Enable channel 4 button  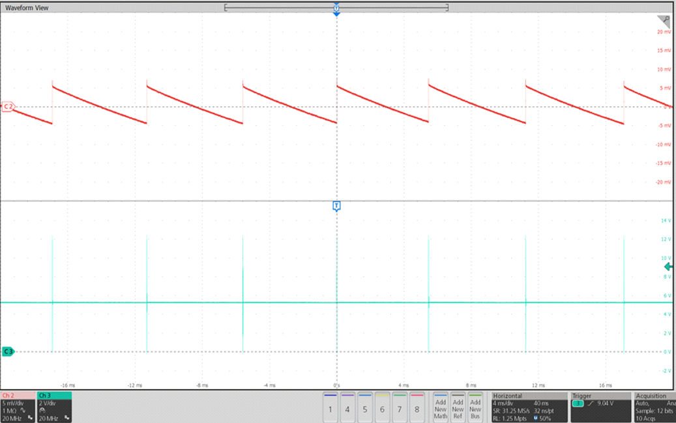[x=347, y=407]
